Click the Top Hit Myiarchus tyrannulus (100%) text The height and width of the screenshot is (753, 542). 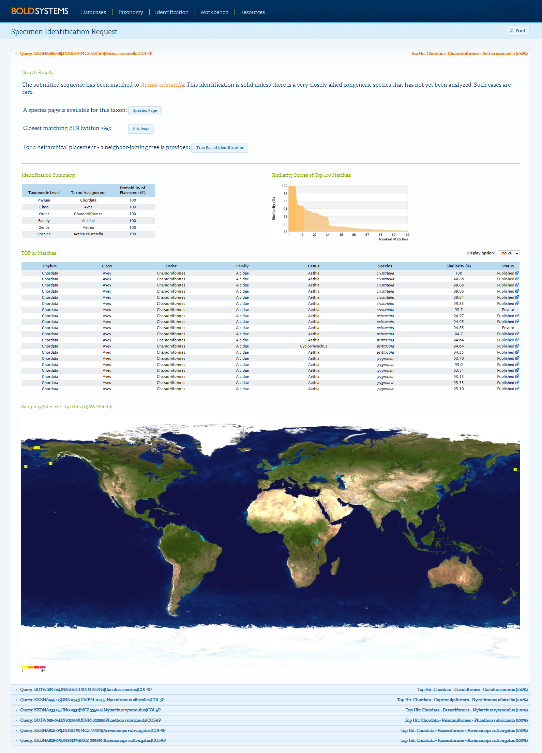[466, 710]
